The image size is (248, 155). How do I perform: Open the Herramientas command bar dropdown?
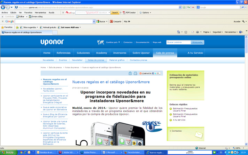click(x=231, y=32)
